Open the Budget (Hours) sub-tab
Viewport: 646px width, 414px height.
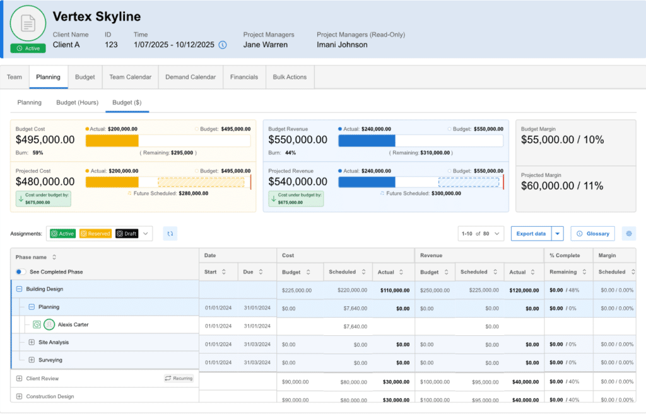(x=77, y=102)
